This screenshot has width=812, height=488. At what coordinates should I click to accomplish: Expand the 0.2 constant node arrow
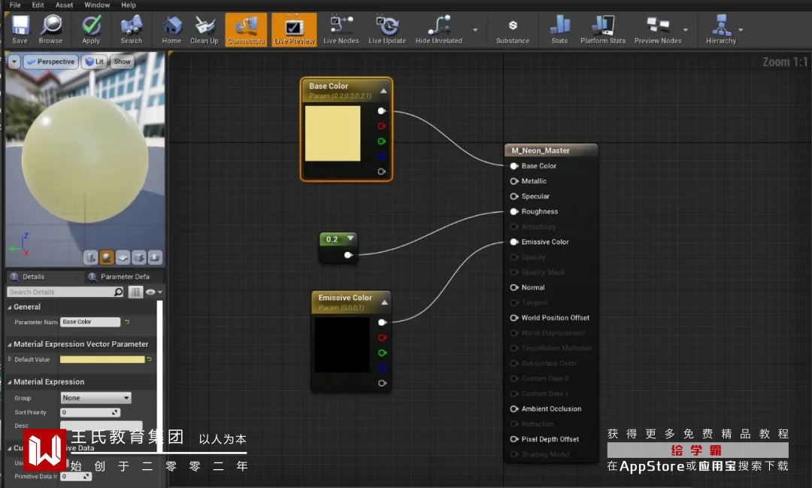coord(350,239)
